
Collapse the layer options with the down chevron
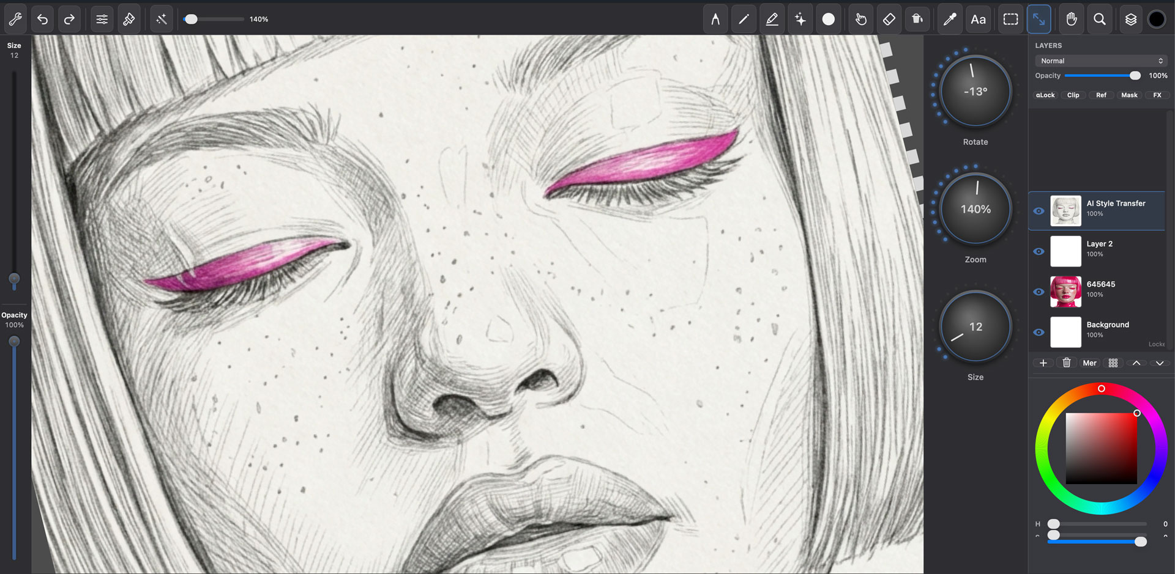(x=1160, y=362)
